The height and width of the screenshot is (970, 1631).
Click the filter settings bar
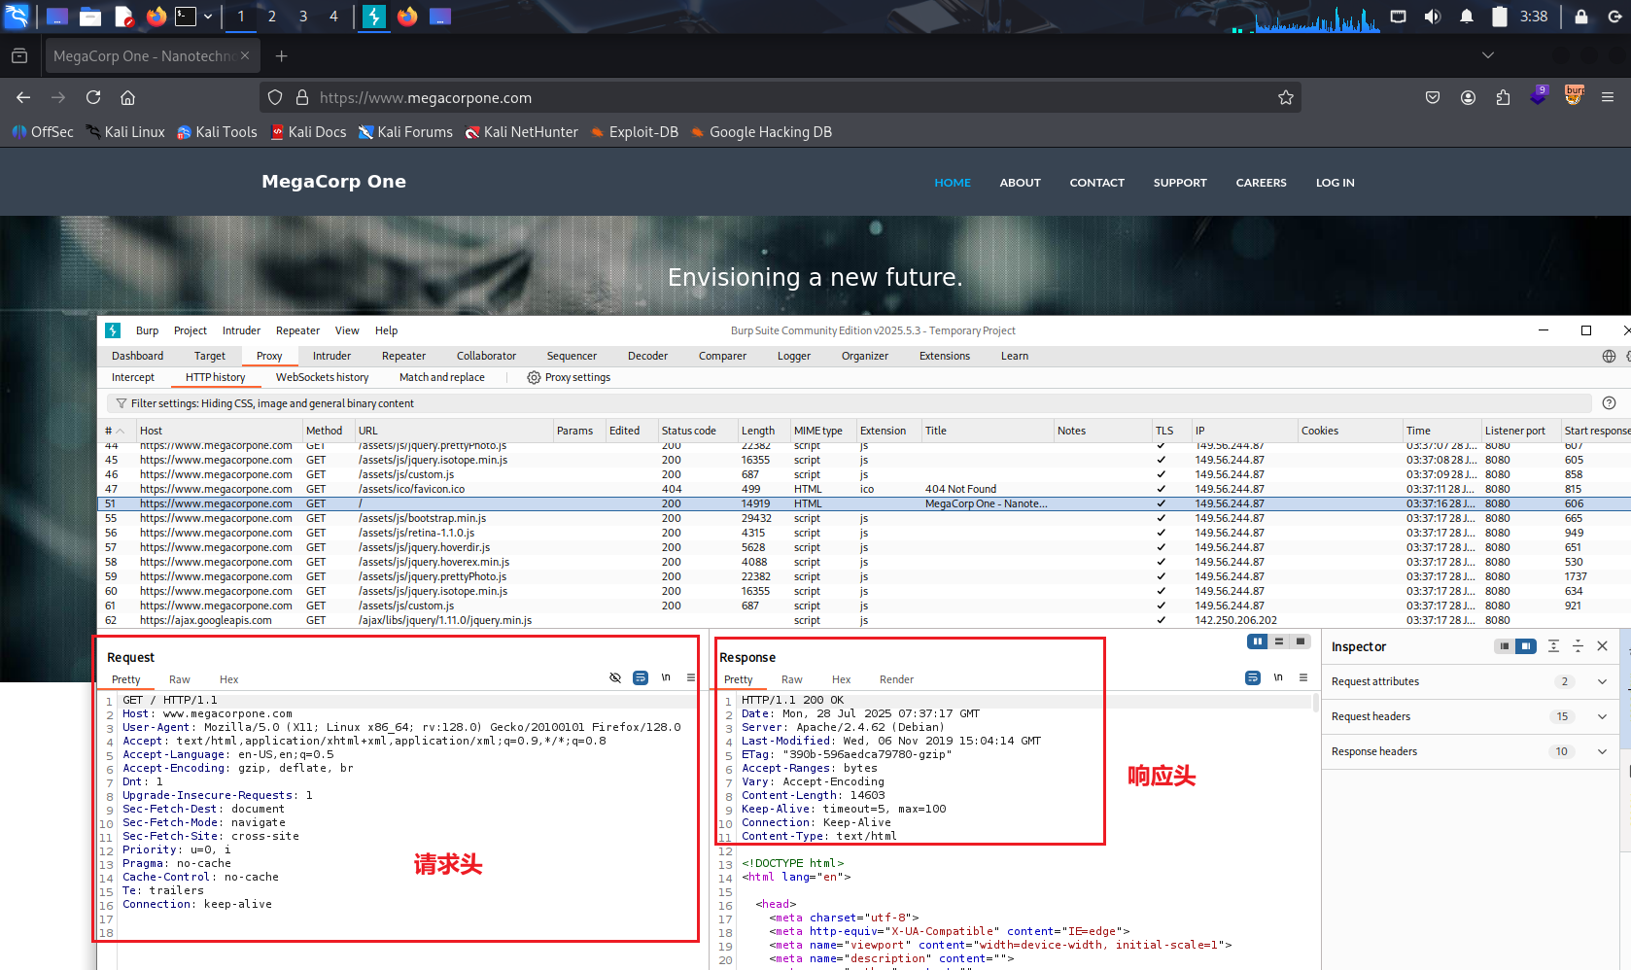[x=848, y=403]
